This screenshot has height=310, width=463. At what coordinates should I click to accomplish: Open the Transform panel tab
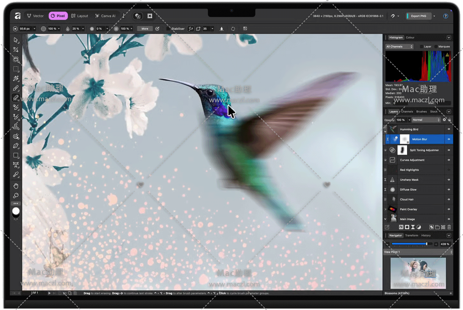(412, 236)
